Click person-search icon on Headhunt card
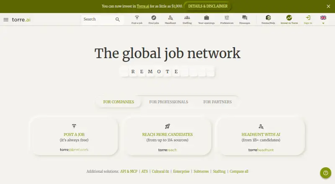This screenshot has width=335, height=184. point(261,126)
